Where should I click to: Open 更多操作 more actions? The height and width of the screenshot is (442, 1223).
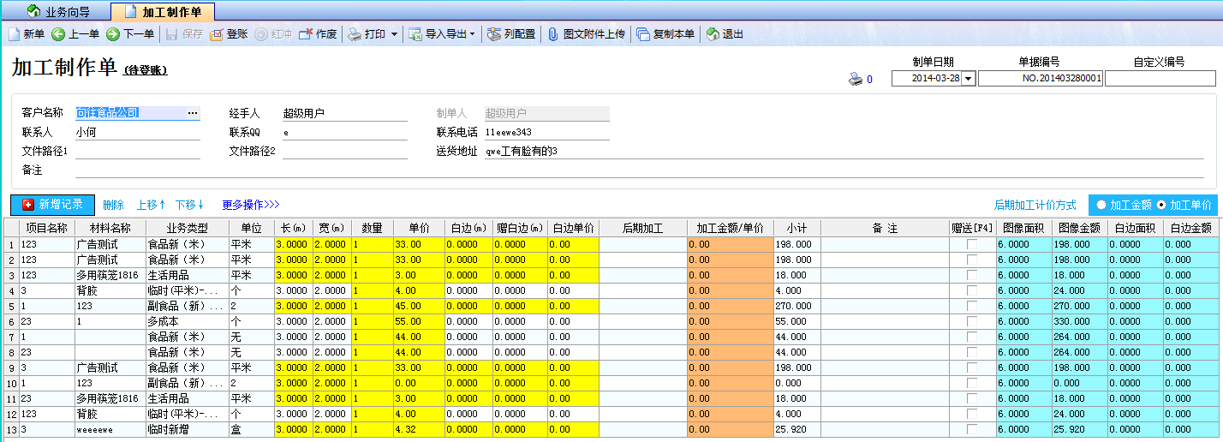coord(250,205)
